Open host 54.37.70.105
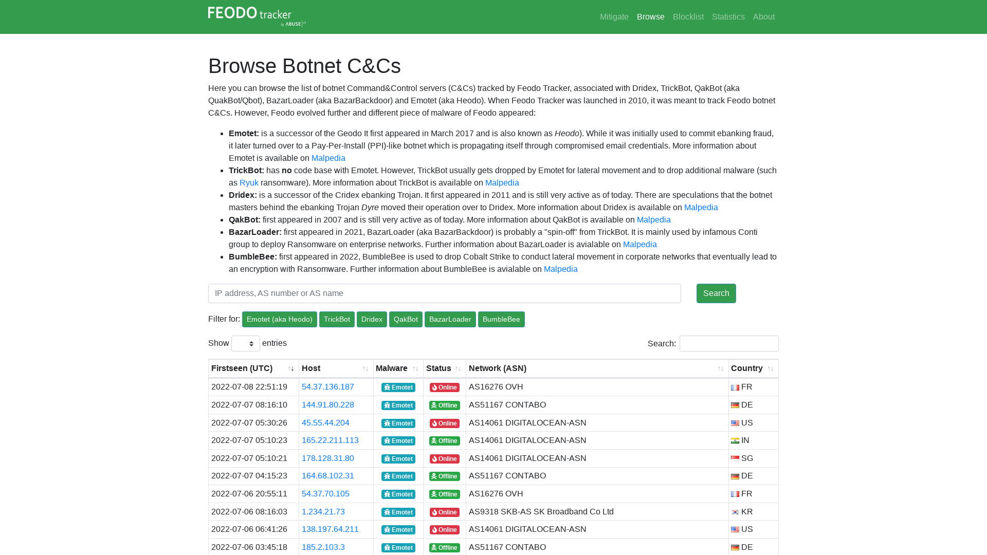Image resolution: width=987 pixels, height=555 pixels. coord(325,494)
